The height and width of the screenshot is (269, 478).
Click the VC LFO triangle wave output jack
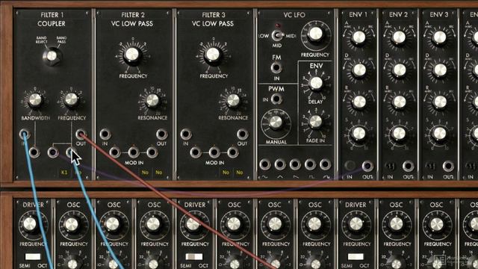click(280, 164)
